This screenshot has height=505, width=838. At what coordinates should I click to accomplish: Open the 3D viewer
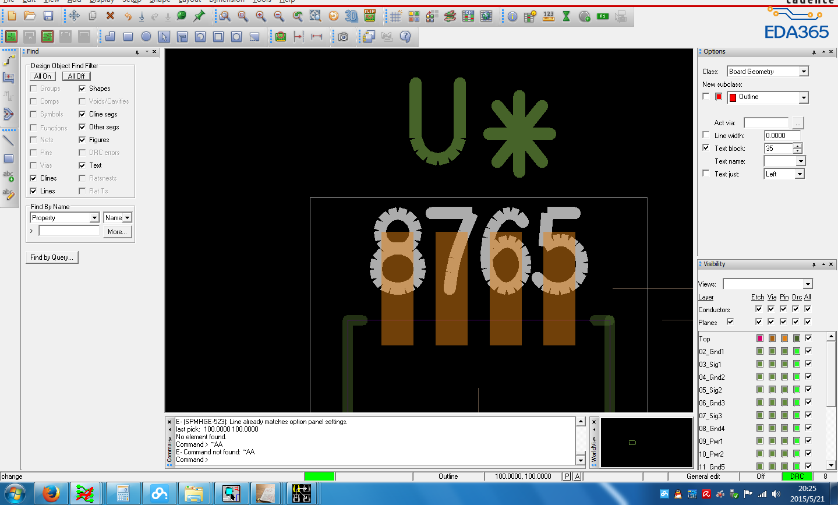point(351,16)
